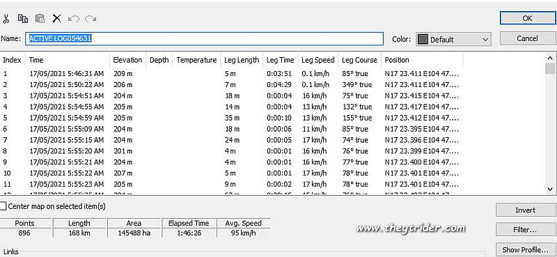Sort by the Elevation column header
The image size is (557, 257).
(x=127, y=60)
